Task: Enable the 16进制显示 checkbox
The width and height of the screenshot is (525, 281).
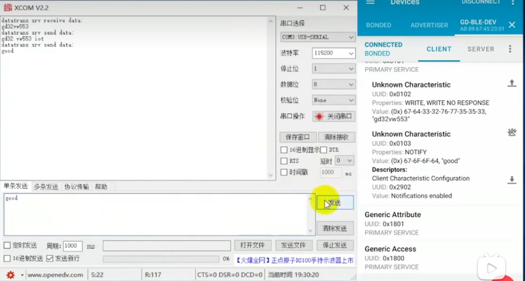Action: [x=284, y=150]
